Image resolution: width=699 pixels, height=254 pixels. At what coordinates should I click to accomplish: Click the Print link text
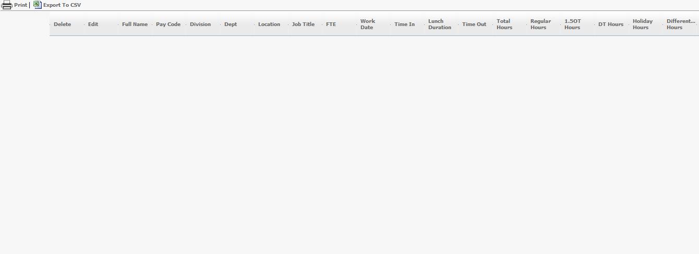[x=21, y=5]
